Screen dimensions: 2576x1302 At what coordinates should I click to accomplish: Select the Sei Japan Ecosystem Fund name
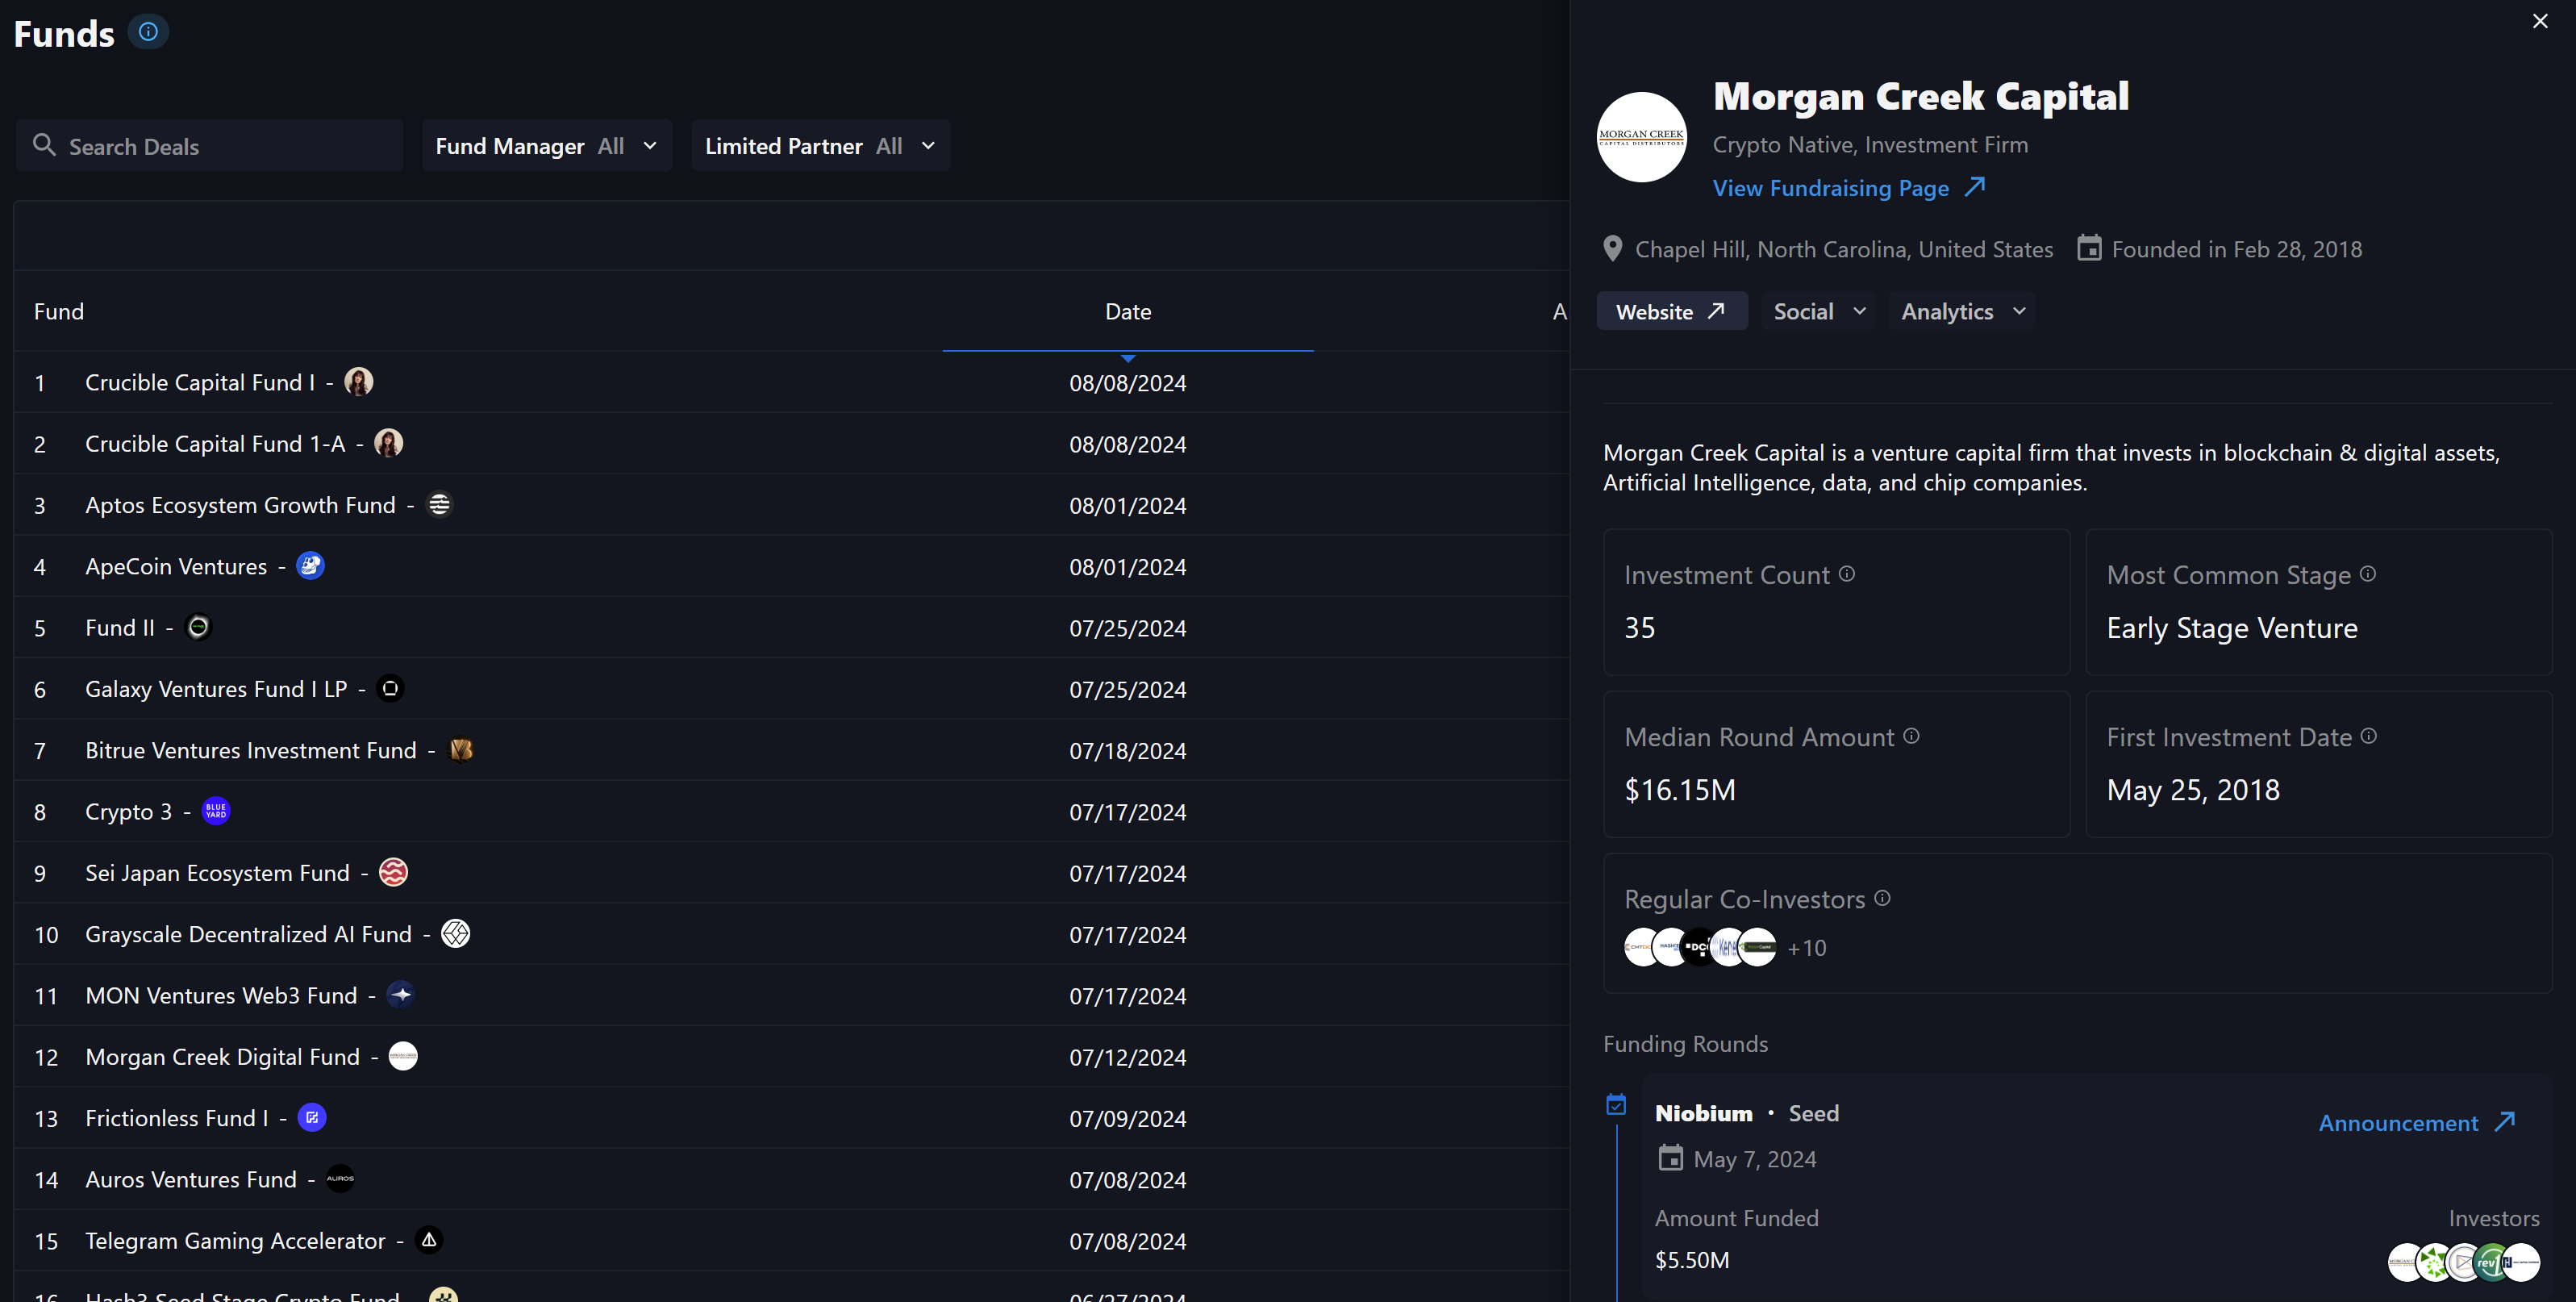(x=217, y=873)
